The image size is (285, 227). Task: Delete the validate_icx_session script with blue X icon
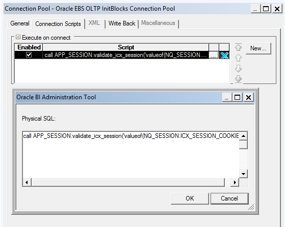pyautogui.click(x=224, y=55)
